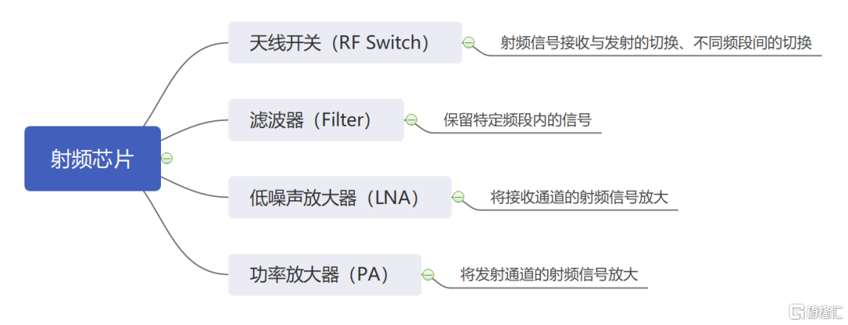This screenshot has height=325, width=848.
Task: Select the connector line leading to 低噪声放大器
Action: click(x=192, y=191)
